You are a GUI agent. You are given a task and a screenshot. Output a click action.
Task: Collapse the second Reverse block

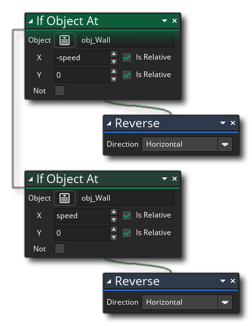coord(109,281)
